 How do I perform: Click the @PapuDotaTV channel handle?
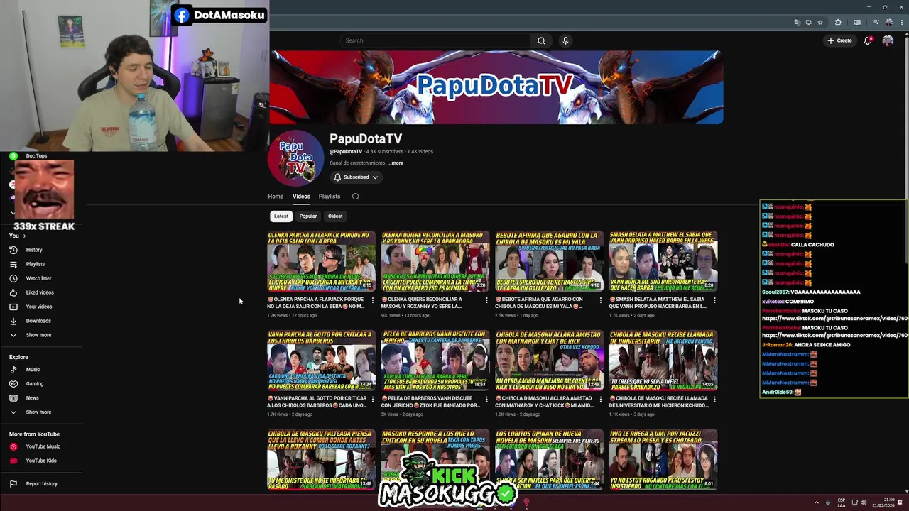tap(346, 152)
